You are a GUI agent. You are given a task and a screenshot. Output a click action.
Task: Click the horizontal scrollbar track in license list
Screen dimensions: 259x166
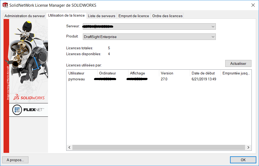(158, 147)
